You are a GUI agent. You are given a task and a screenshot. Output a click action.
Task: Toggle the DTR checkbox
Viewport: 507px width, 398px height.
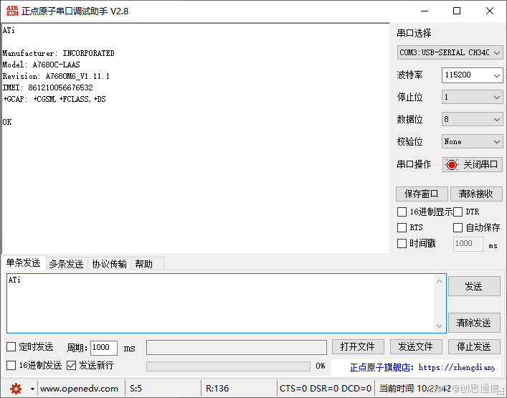458,212
